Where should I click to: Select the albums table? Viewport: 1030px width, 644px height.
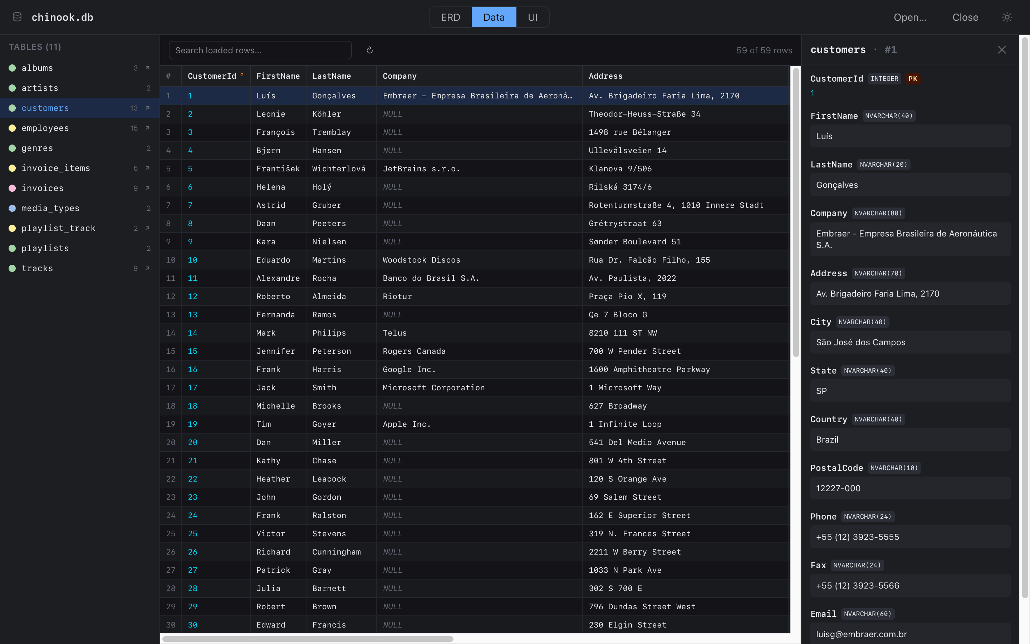pyautogui.click(x=80, y=68)
